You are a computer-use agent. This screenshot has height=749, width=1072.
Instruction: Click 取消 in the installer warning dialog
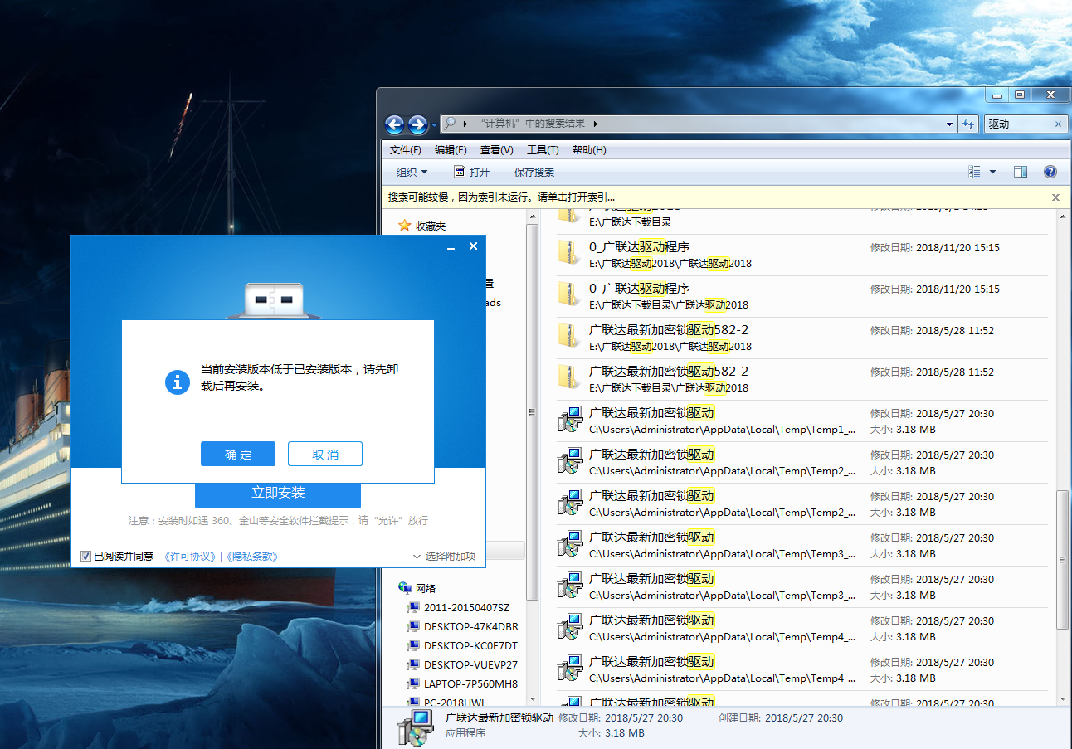pos(325,454)
